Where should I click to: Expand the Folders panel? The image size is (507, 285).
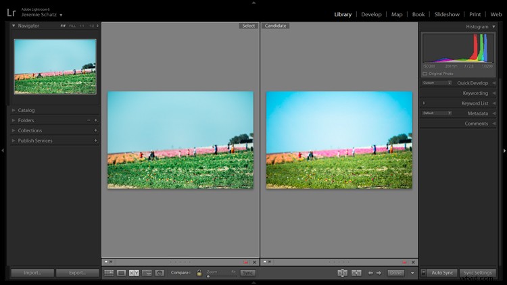pyautogui.click(x=14, y=120)
